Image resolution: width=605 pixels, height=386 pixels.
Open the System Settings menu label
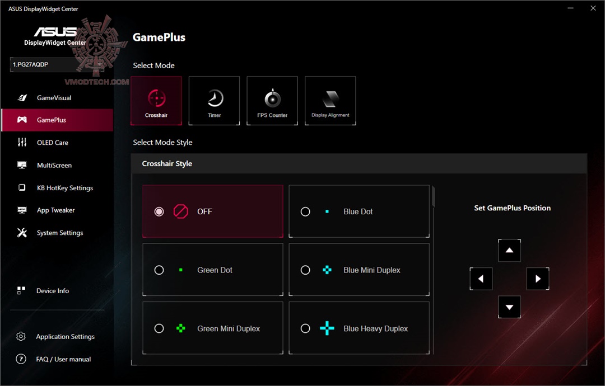pos(60,233)
